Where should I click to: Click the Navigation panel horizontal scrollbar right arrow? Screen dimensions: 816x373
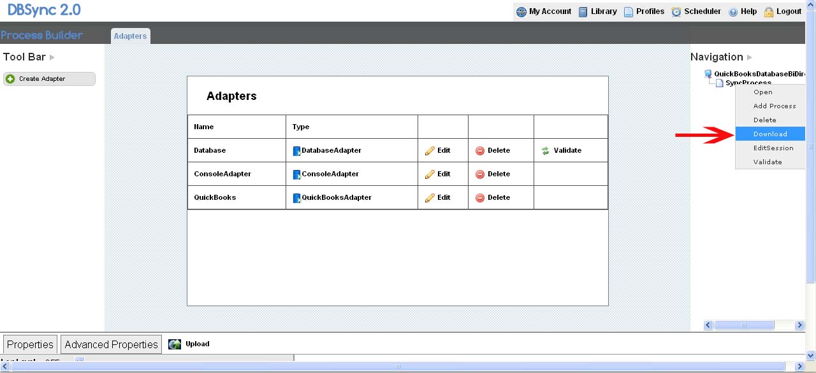tap(799, 325)
